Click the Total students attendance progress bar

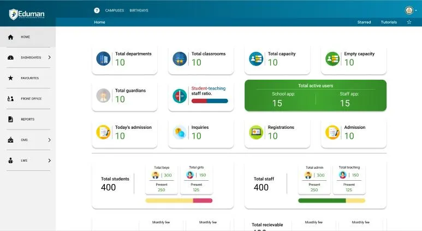point(179,201)
